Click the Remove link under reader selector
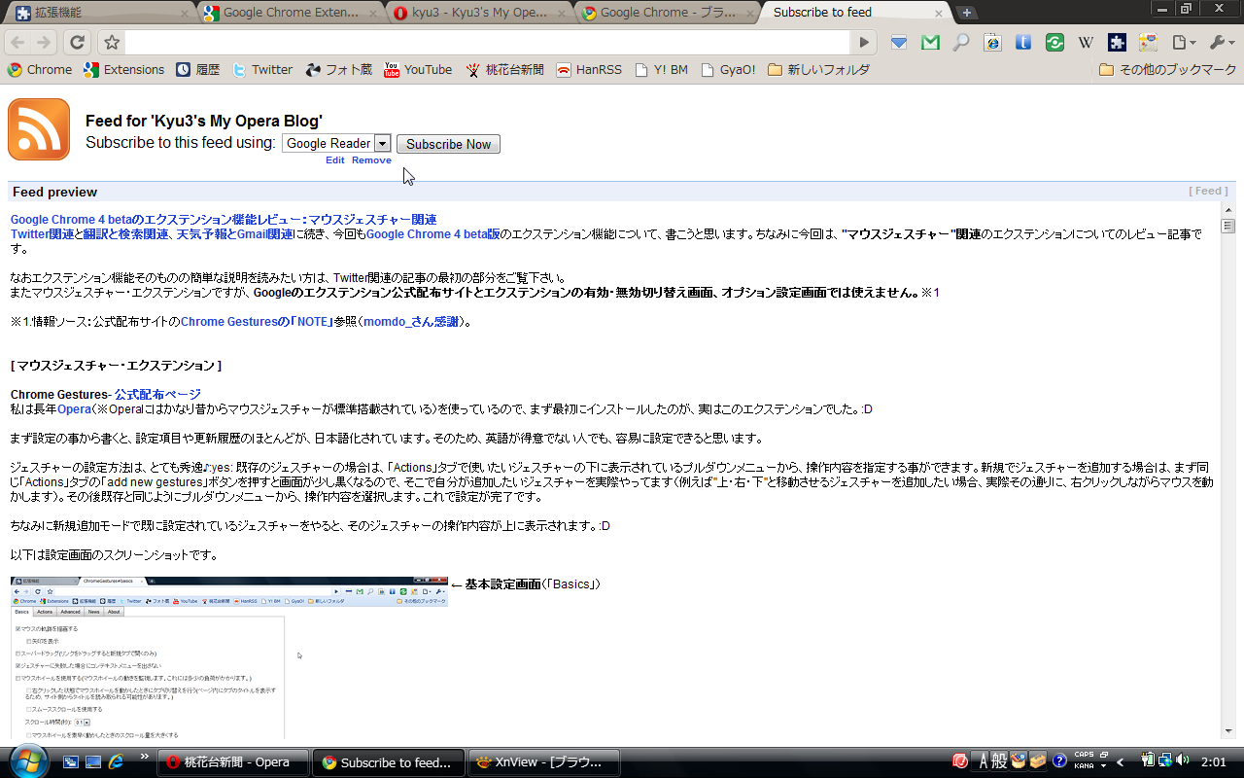This screenshot has height=778, width=1244. point(371,160)
